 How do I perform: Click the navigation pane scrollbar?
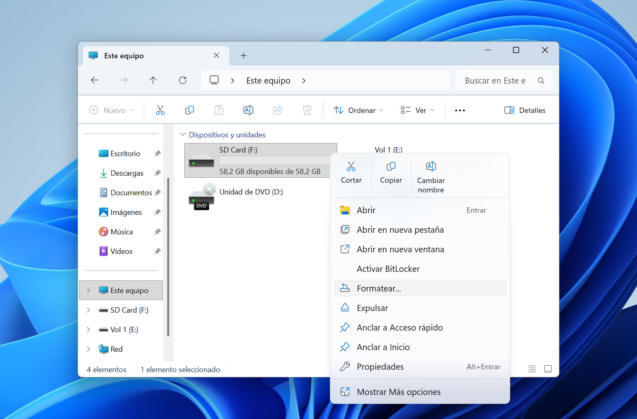[x=168, y=257]
